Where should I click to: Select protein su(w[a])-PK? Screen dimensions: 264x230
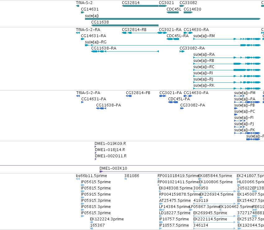point(245,130)
